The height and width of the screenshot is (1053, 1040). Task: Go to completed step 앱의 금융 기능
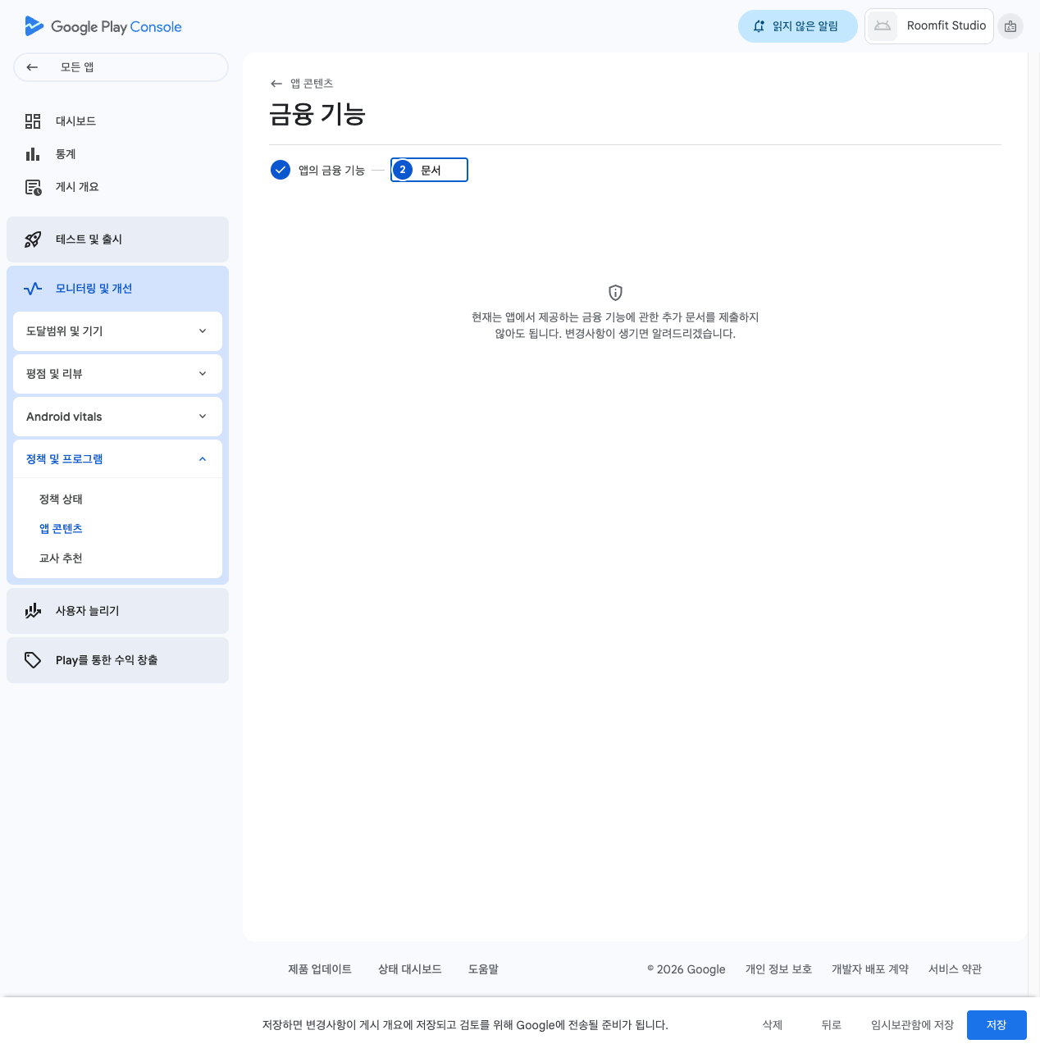pos(318,170)
